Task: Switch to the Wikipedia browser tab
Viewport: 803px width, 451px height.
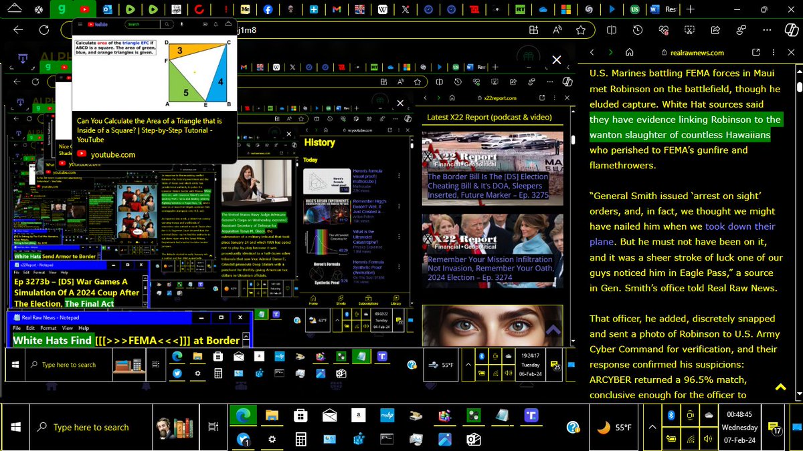Action: [383, 9]
